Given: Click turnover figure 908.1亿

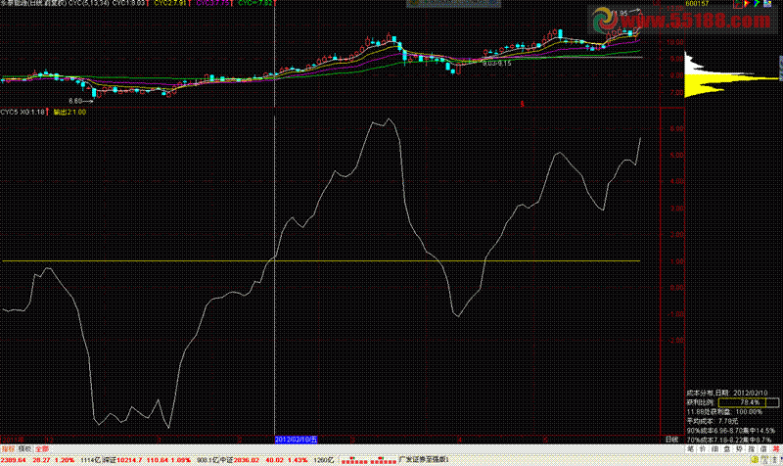Looking at the screenshot, I should point(208,460).
